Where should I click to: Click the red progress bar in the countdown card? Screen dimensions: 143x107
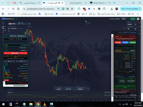pos(125,38)
